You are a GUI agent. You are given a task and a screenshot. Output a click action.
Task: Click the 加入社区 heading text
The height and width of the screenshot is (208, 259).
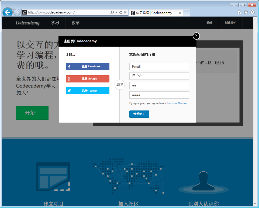click(x=128, y=204)
